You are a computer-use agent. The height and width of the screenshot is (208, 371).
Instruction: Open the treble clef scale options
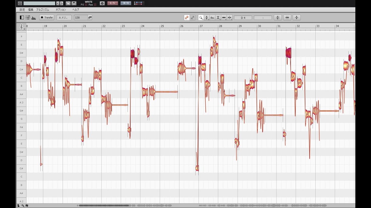pyautogui.click(x=22, y=27)
